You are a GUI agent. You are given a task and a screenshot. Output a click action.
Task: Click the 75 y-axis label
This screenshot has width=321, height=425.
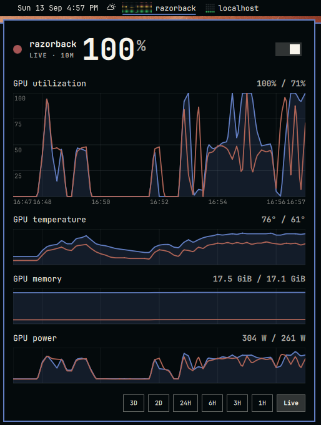coord(18,124)
